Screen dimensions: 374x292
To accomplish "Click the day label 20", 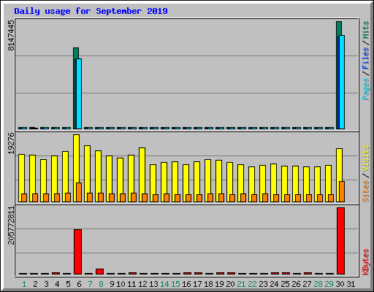I will point(230,284).
